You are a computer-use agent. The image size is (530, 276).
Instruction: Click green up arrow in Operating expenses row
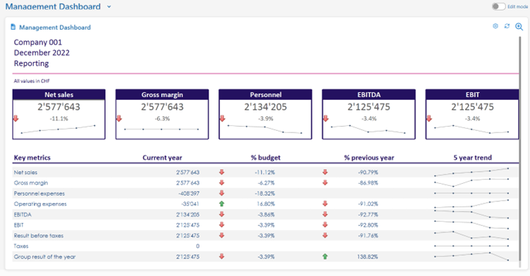[x=222, y=203]
